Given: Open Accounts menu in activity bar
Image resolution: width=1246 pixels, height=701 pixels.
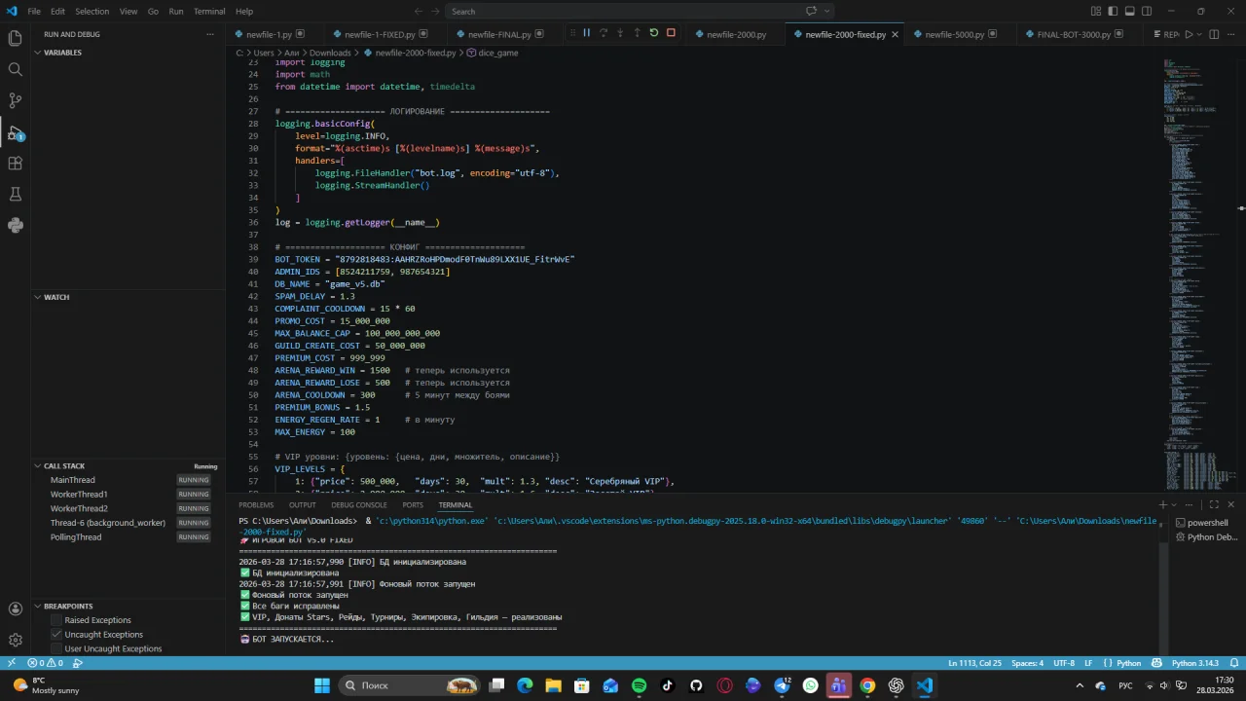Looking at the screenshot, I should click(15, 609).
